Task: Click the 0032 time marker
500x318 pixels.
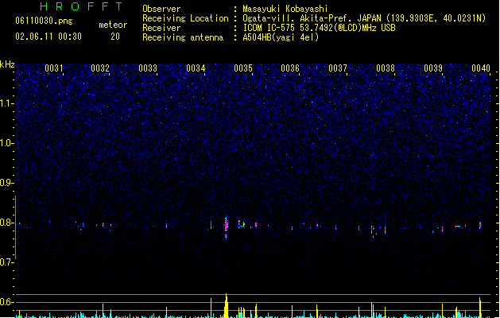Action: click(100, 68)
